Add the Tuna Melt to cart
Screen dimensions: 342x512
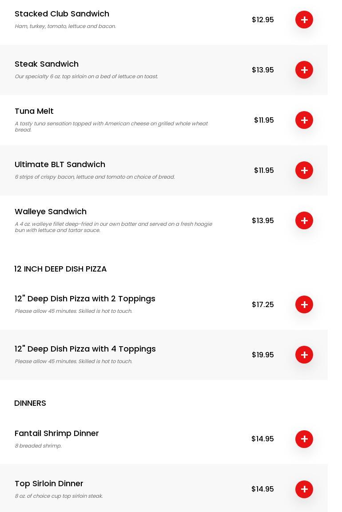click(x=304, y=120)
